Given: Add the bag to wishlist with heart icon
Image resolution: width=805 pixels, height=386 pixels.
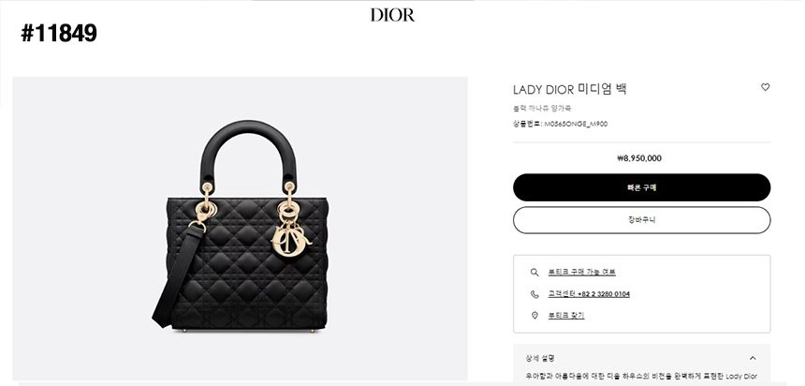Looking at the screenshot, I should pos(765,87).
